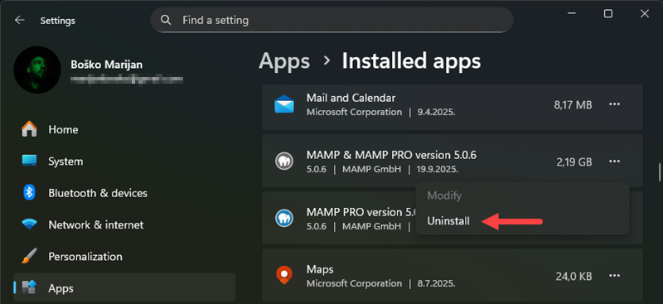The width and height of the screenshot is (663, 304).
Task: Click the Personalization paintbrush icon
Action: [x=29, y=256]
